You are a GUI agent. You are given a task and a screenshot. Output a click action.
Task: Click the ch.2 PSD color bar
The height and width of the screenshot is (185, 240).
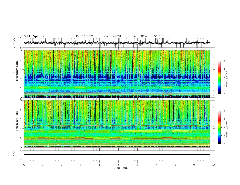[x=219, y=127]
